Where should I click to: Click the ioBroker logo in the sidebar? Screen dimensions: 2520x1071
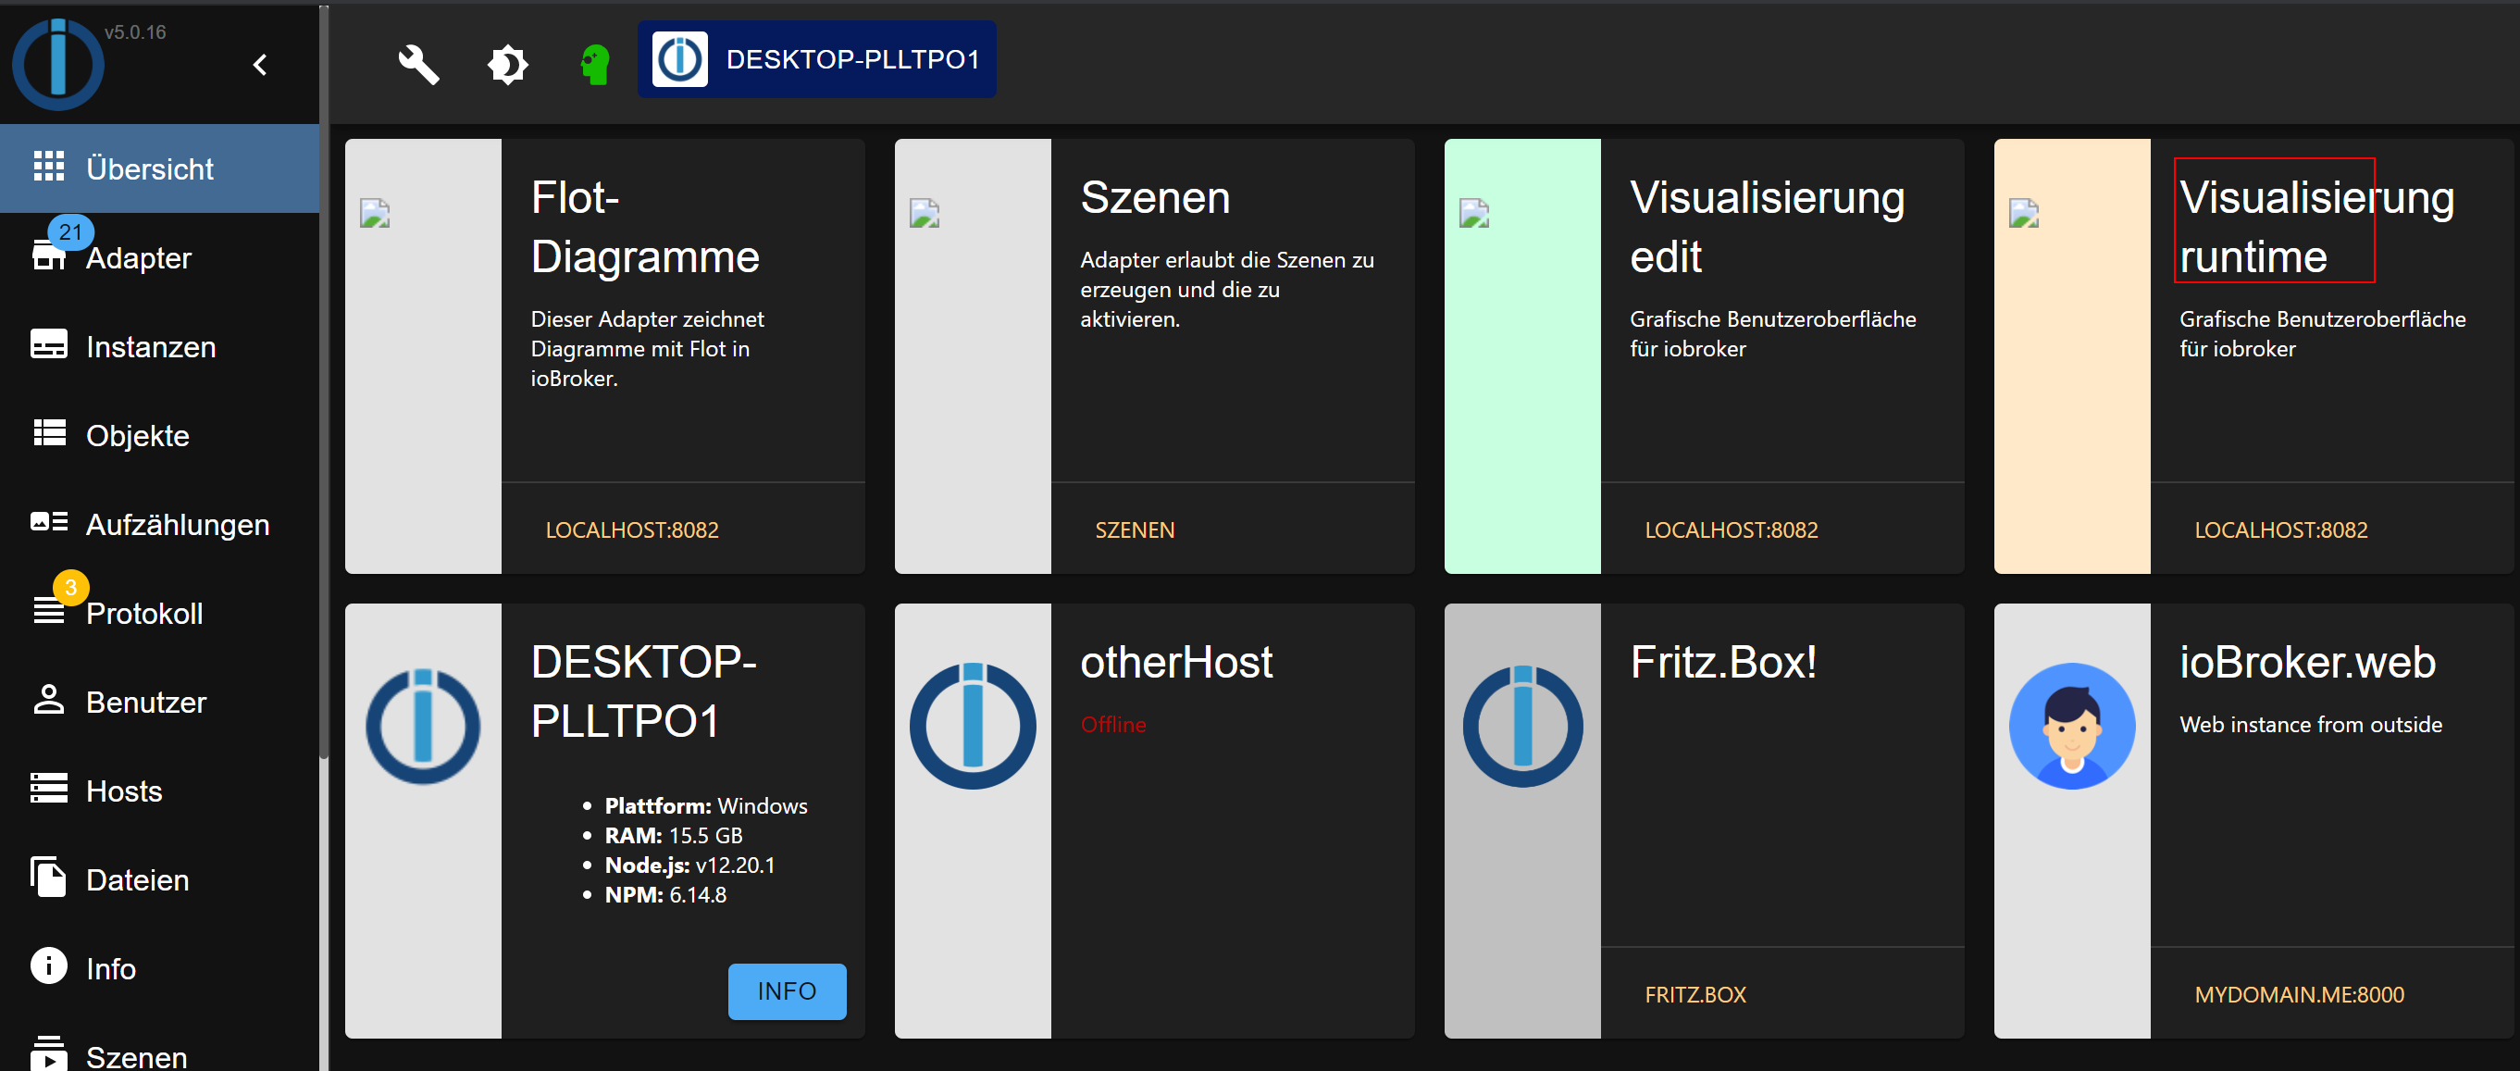[57, 65]
